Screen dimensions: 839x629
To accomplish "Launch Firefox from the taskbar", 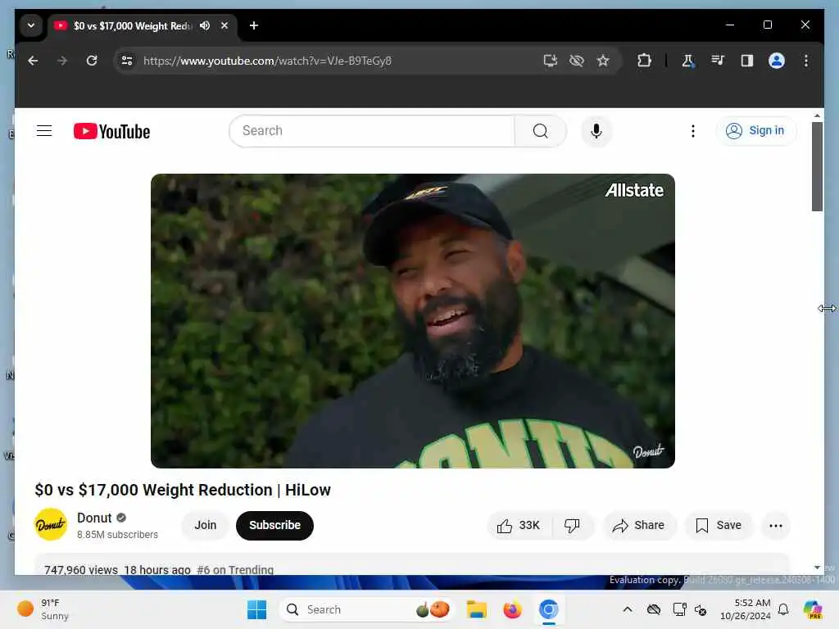I will click(512, 609).
